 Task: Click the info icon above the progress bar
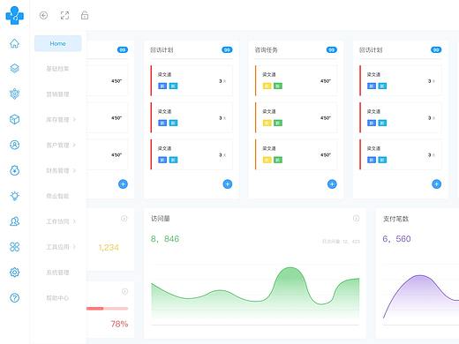click(x=124, y=291)
